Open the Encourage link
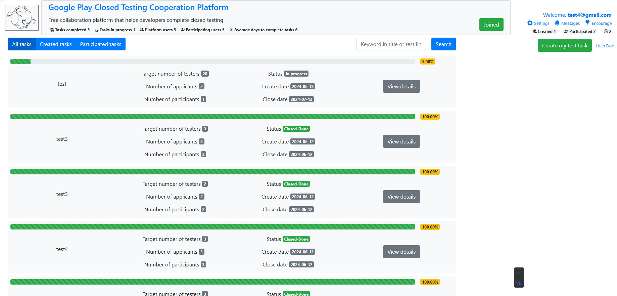This screenshot has width=617, height=296. [602, 23]
